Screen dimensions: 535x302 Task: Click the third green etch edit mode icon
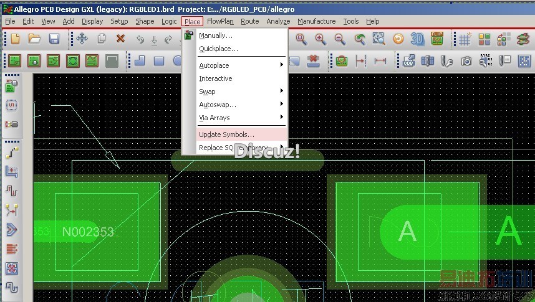click(x=54, y=62)
